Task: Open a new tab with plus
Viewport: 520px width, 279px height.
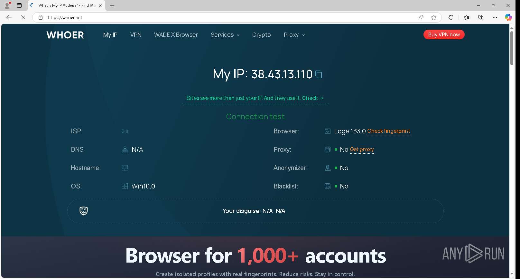Action: 112,5
